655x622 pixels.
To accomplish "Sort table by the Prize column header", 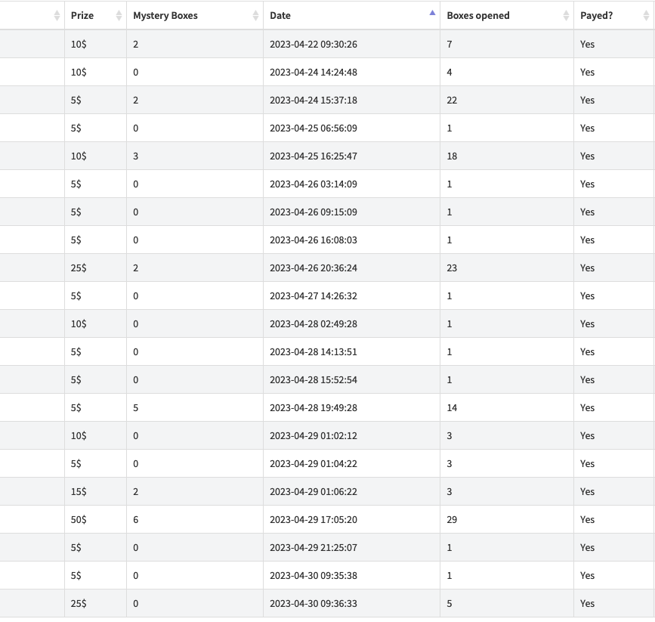I will point(96,15).
